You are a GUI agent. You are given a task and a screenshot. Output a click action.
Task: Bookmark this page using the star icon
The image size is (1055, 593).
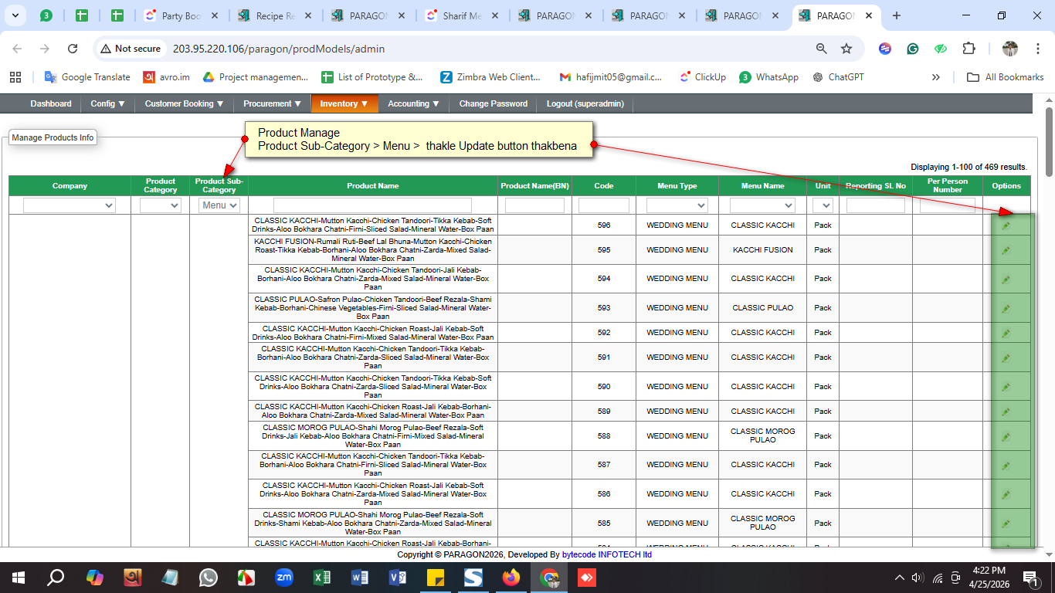[x=846, y=49]
